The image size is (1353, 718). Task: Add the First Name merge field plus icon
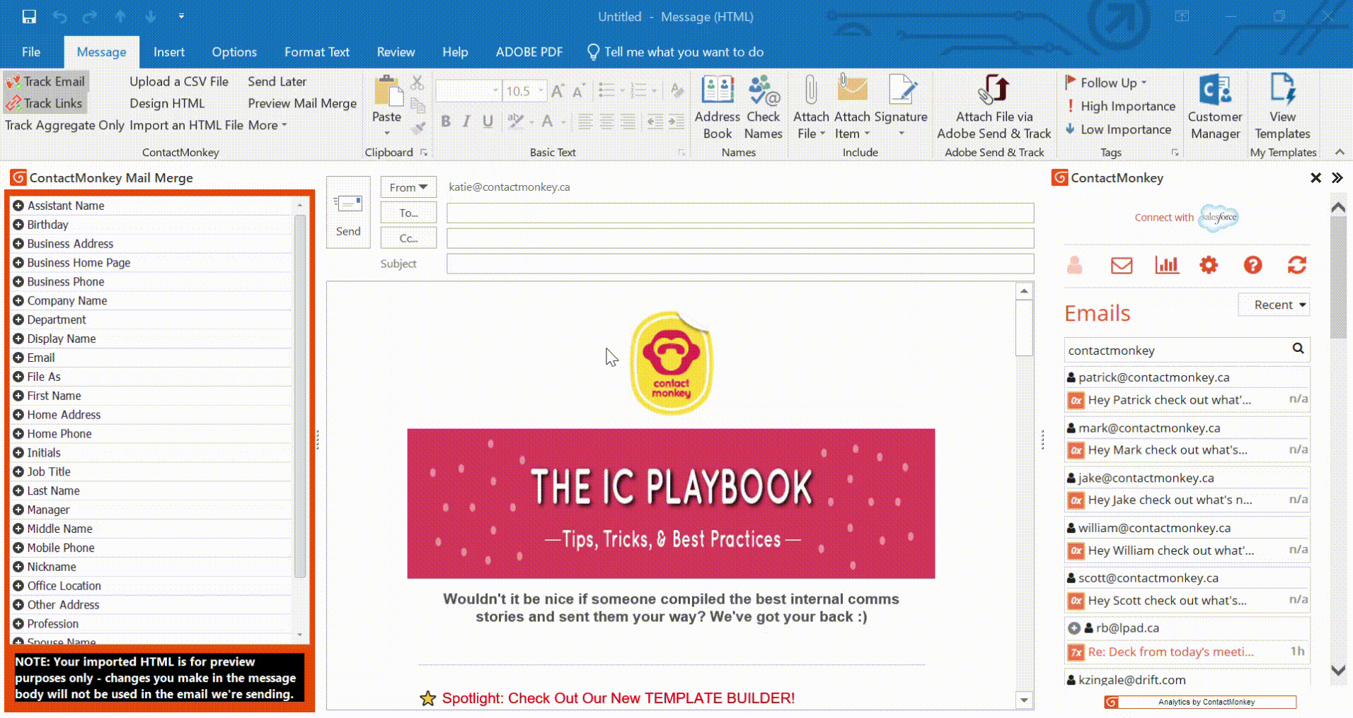pos(18,396)
